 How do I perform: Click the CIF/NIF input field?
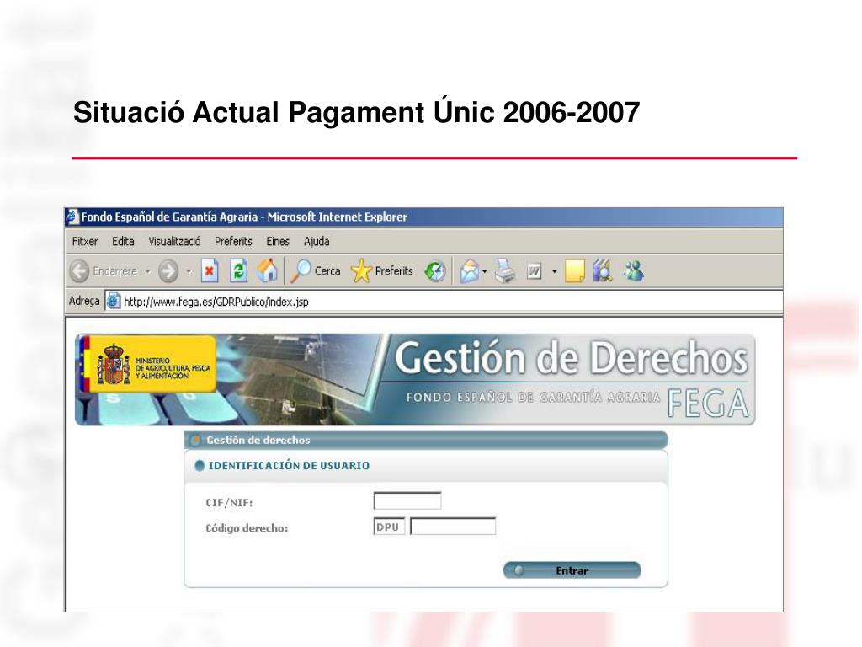click(x=407, y=501)
